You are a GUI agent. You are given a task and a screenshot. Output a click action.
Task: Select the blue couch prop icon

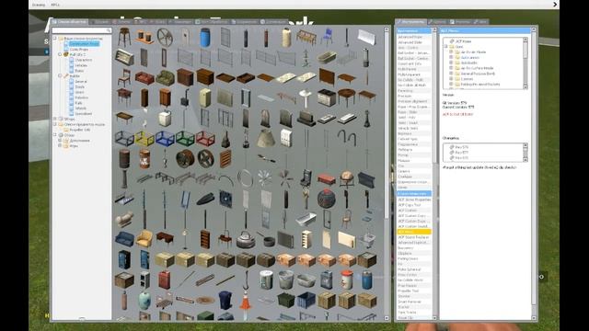point(124,239)
